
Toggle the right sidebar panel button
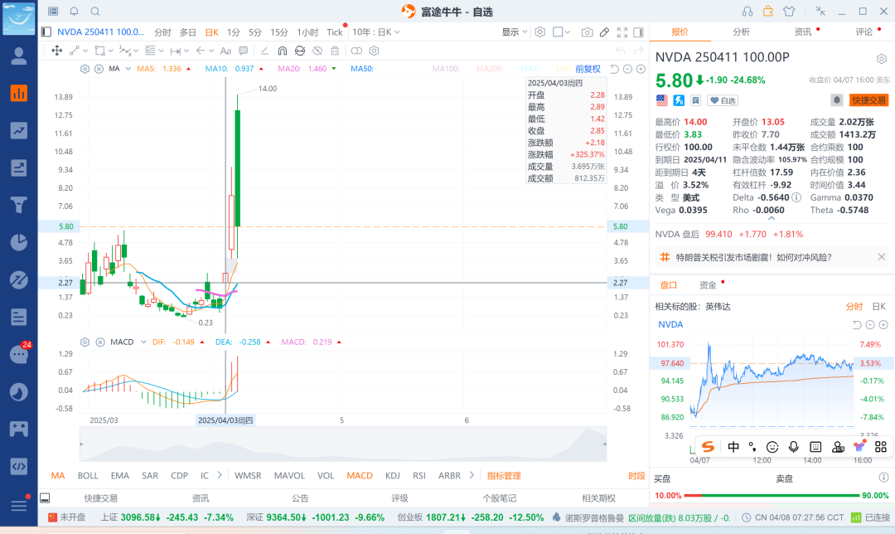pyautogui.click(x=639, y=32)
